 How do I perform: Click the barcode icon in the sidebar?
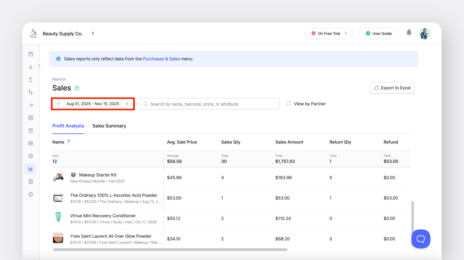(31, 143)
